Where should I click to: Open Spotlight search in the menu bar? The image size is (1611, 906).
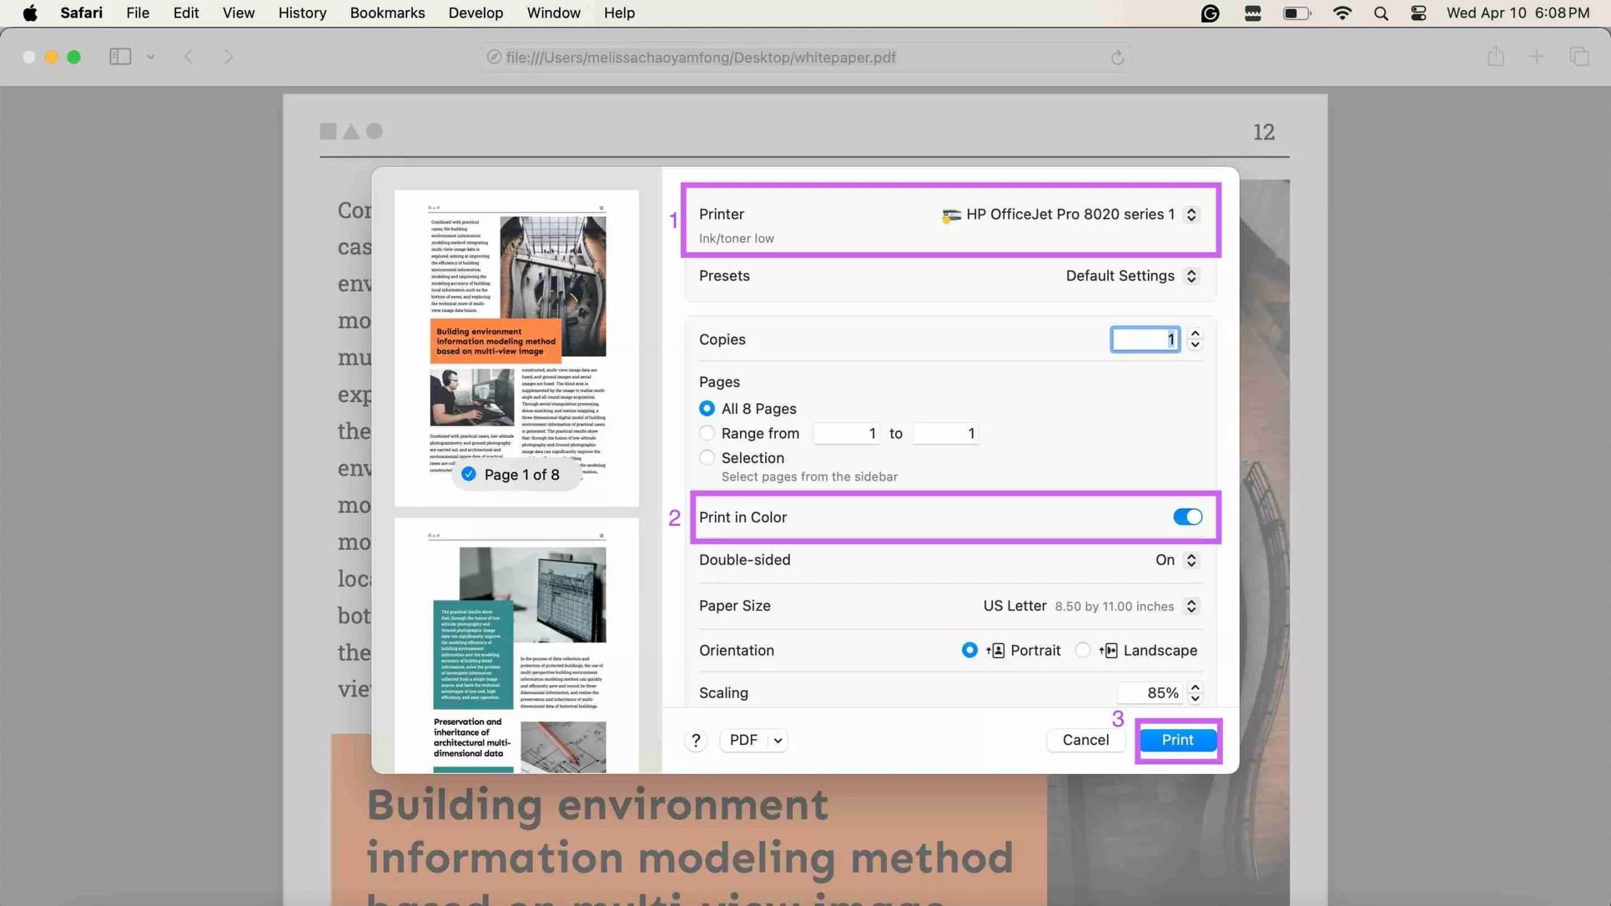(x=1381, y=13)
